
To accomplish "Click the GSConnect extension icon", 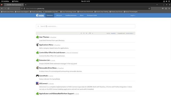I will 37,83.
